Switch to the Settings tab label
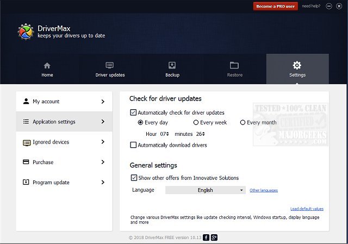 point(297,75)
